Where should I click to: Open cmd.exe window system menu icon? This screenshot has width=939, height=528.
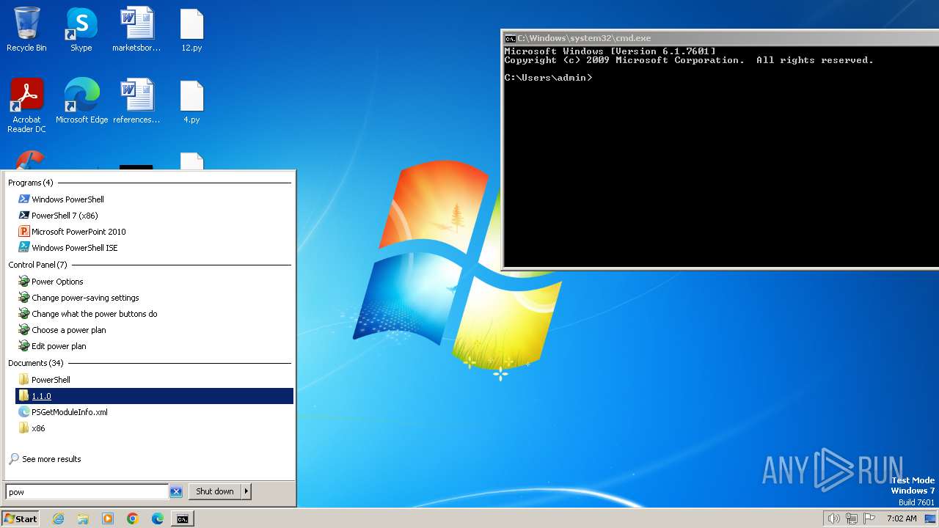pos(510,38)
